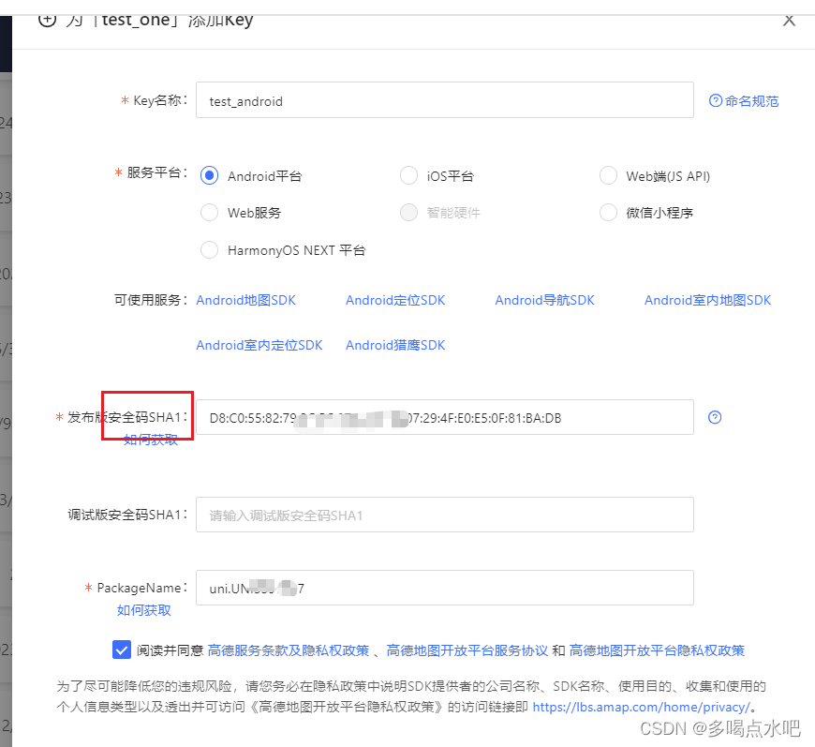This screenshot has width=815, height=747.
Task: Select the 微信小程序 radio button
Action: tap(608, 212)
